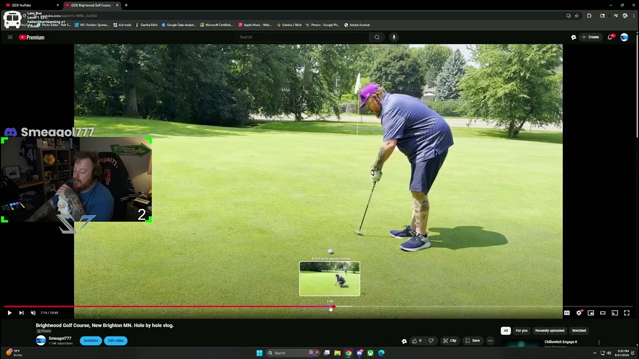Open options menu for Chillswitch Engage II
639x359 pixels.
[599, 343]
